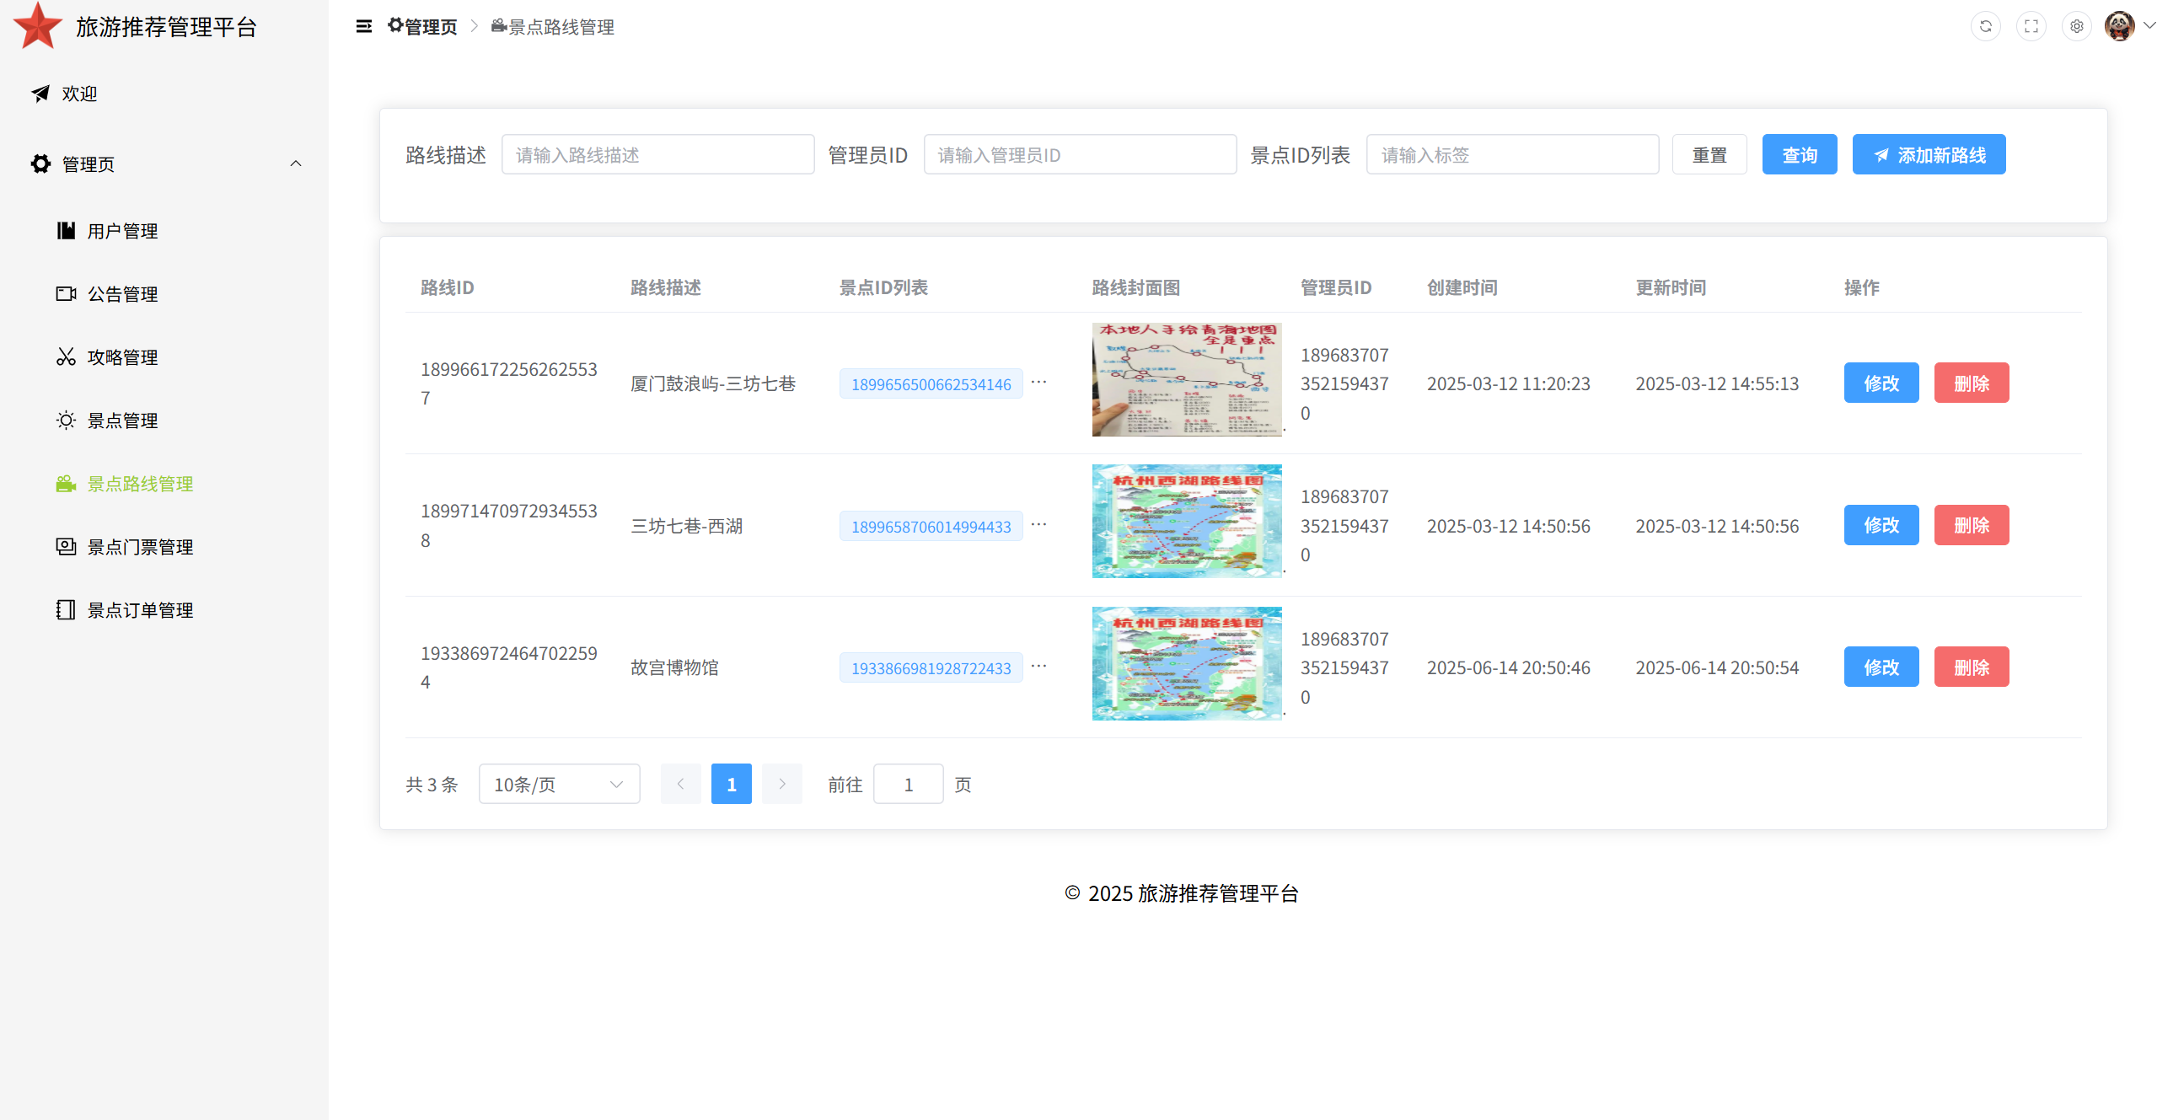
Task: Expand user menu arrow beside avatar
Action: (x=2149, y=25)
